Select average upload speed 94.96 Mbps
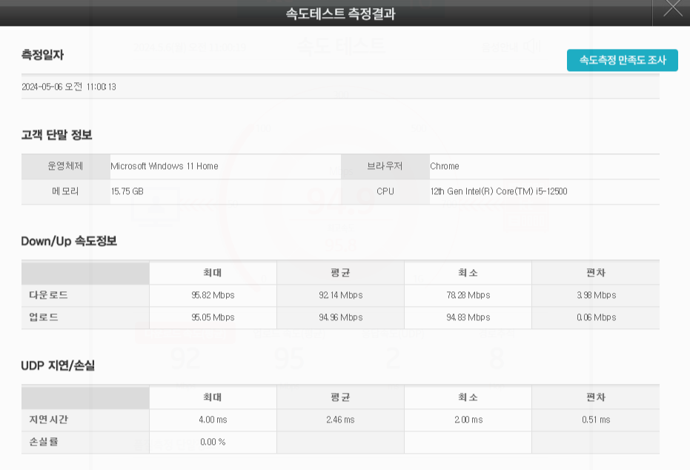Screen dimensions: 690x470 click(340, 317)
